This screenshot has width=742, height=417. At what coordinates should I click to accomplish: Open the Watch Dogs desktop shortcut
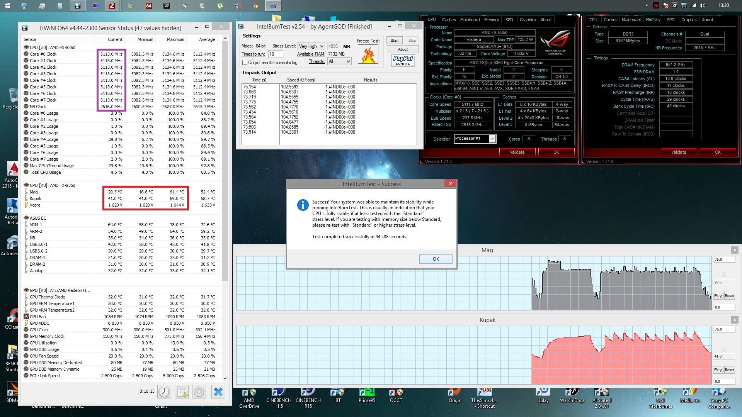click(x=572, y=396)
